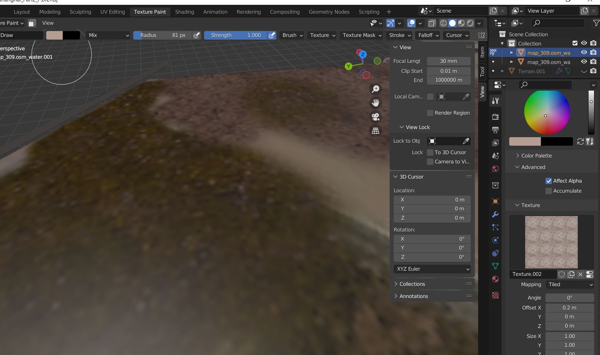
Task: Open the XYZ Euler rotation mode dropdown
Action: (432, 269)
